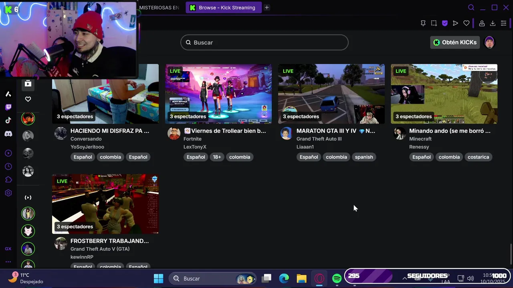
Task: Bookmark the page with the heart icon
Action: (466, 23)
